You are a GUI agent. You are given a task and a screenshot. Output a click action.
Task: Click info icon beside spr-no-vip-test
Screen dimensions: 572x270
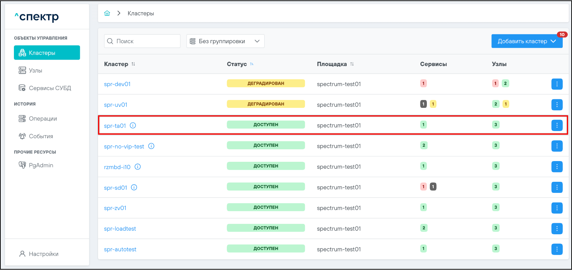point(151,146)
